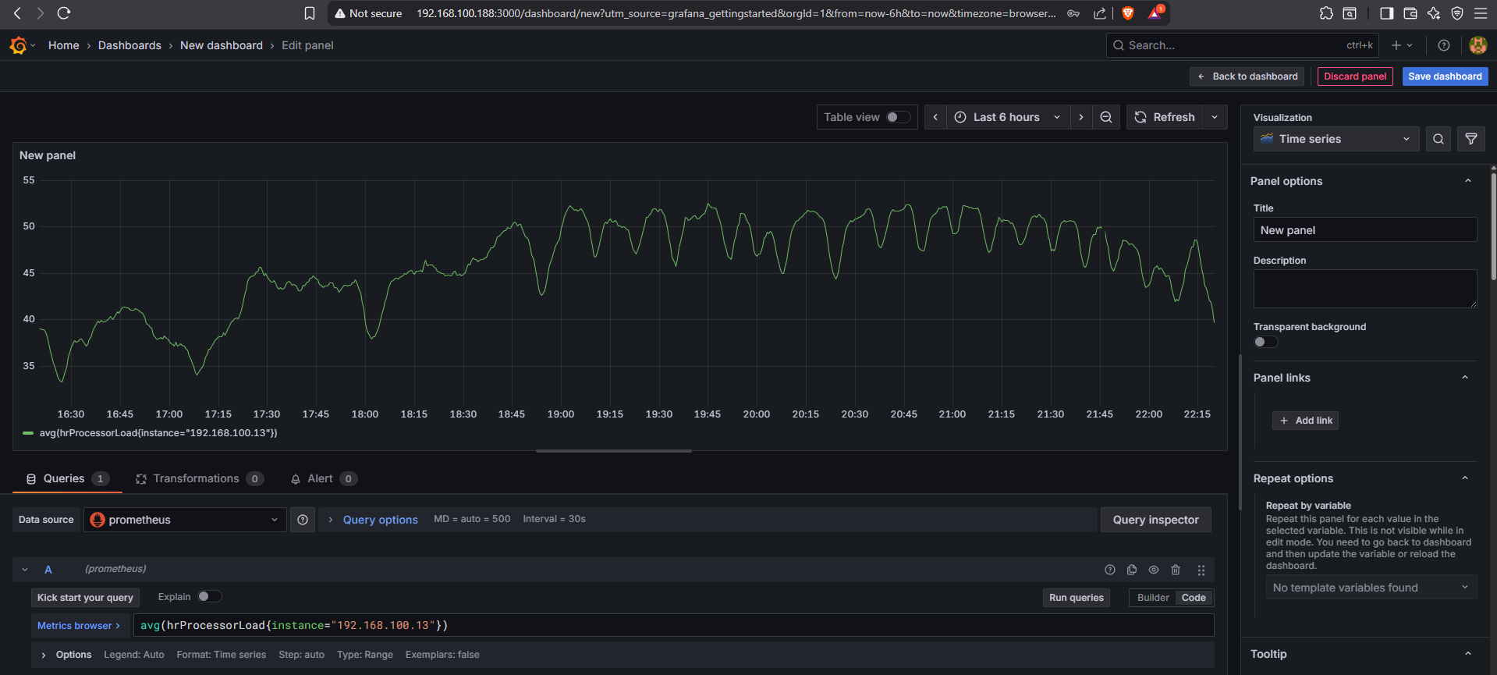Click the panel Title input field
The width and height of the screenshot is (1497, 675).
pos(1364,230)
